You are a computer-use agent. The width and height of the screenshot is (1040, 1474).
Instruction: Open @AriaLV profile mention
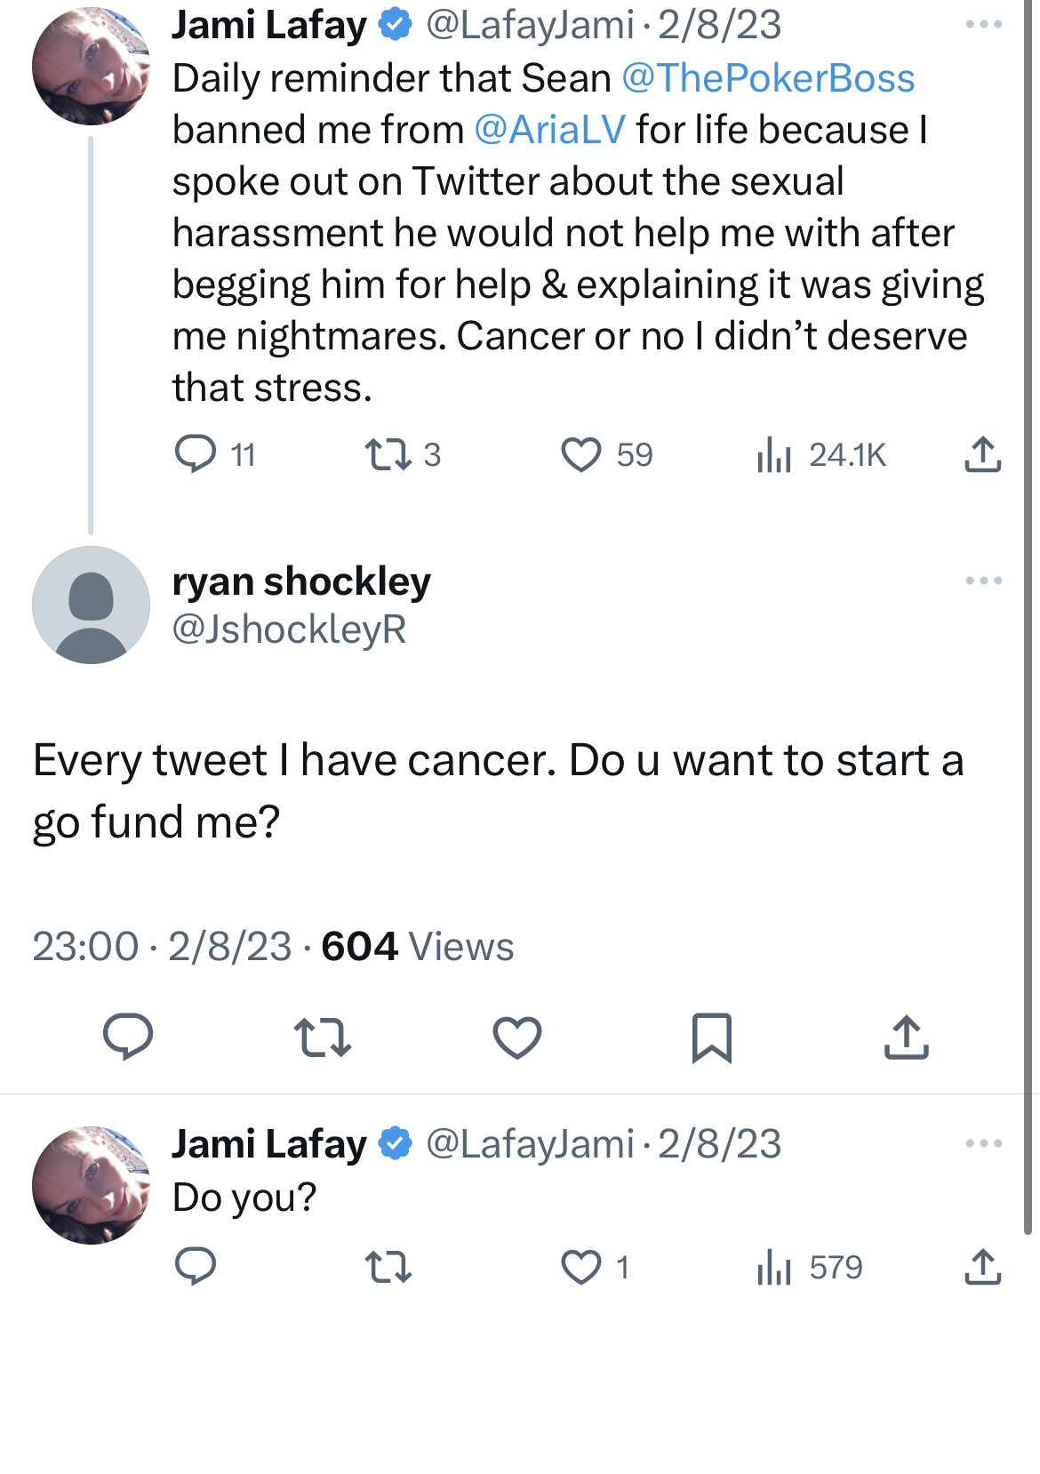pos(550,130)
